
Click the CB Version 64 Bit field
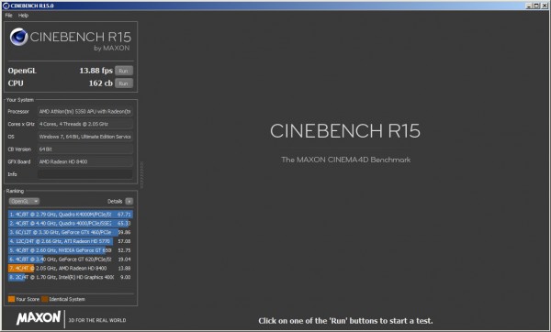click(x=85, y=149)
